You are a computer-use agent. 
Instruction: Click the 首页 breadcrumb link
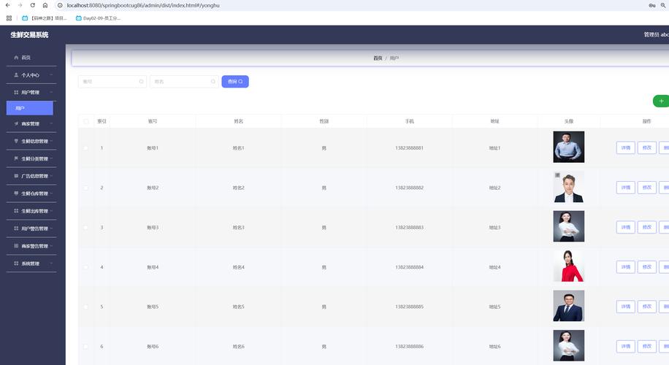tap(378, 58)
